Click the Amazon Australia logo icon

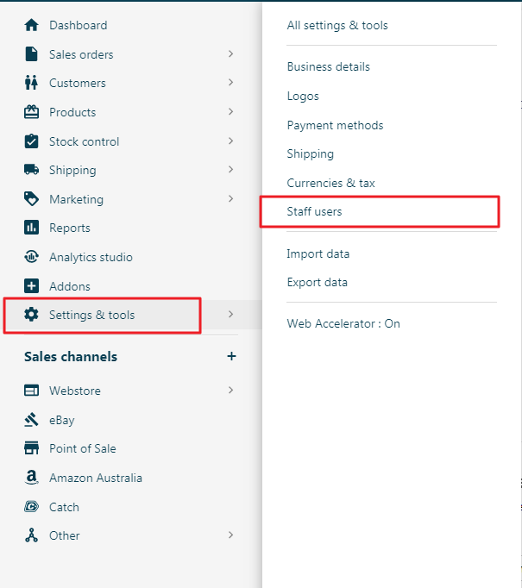[x=32, y=478]
